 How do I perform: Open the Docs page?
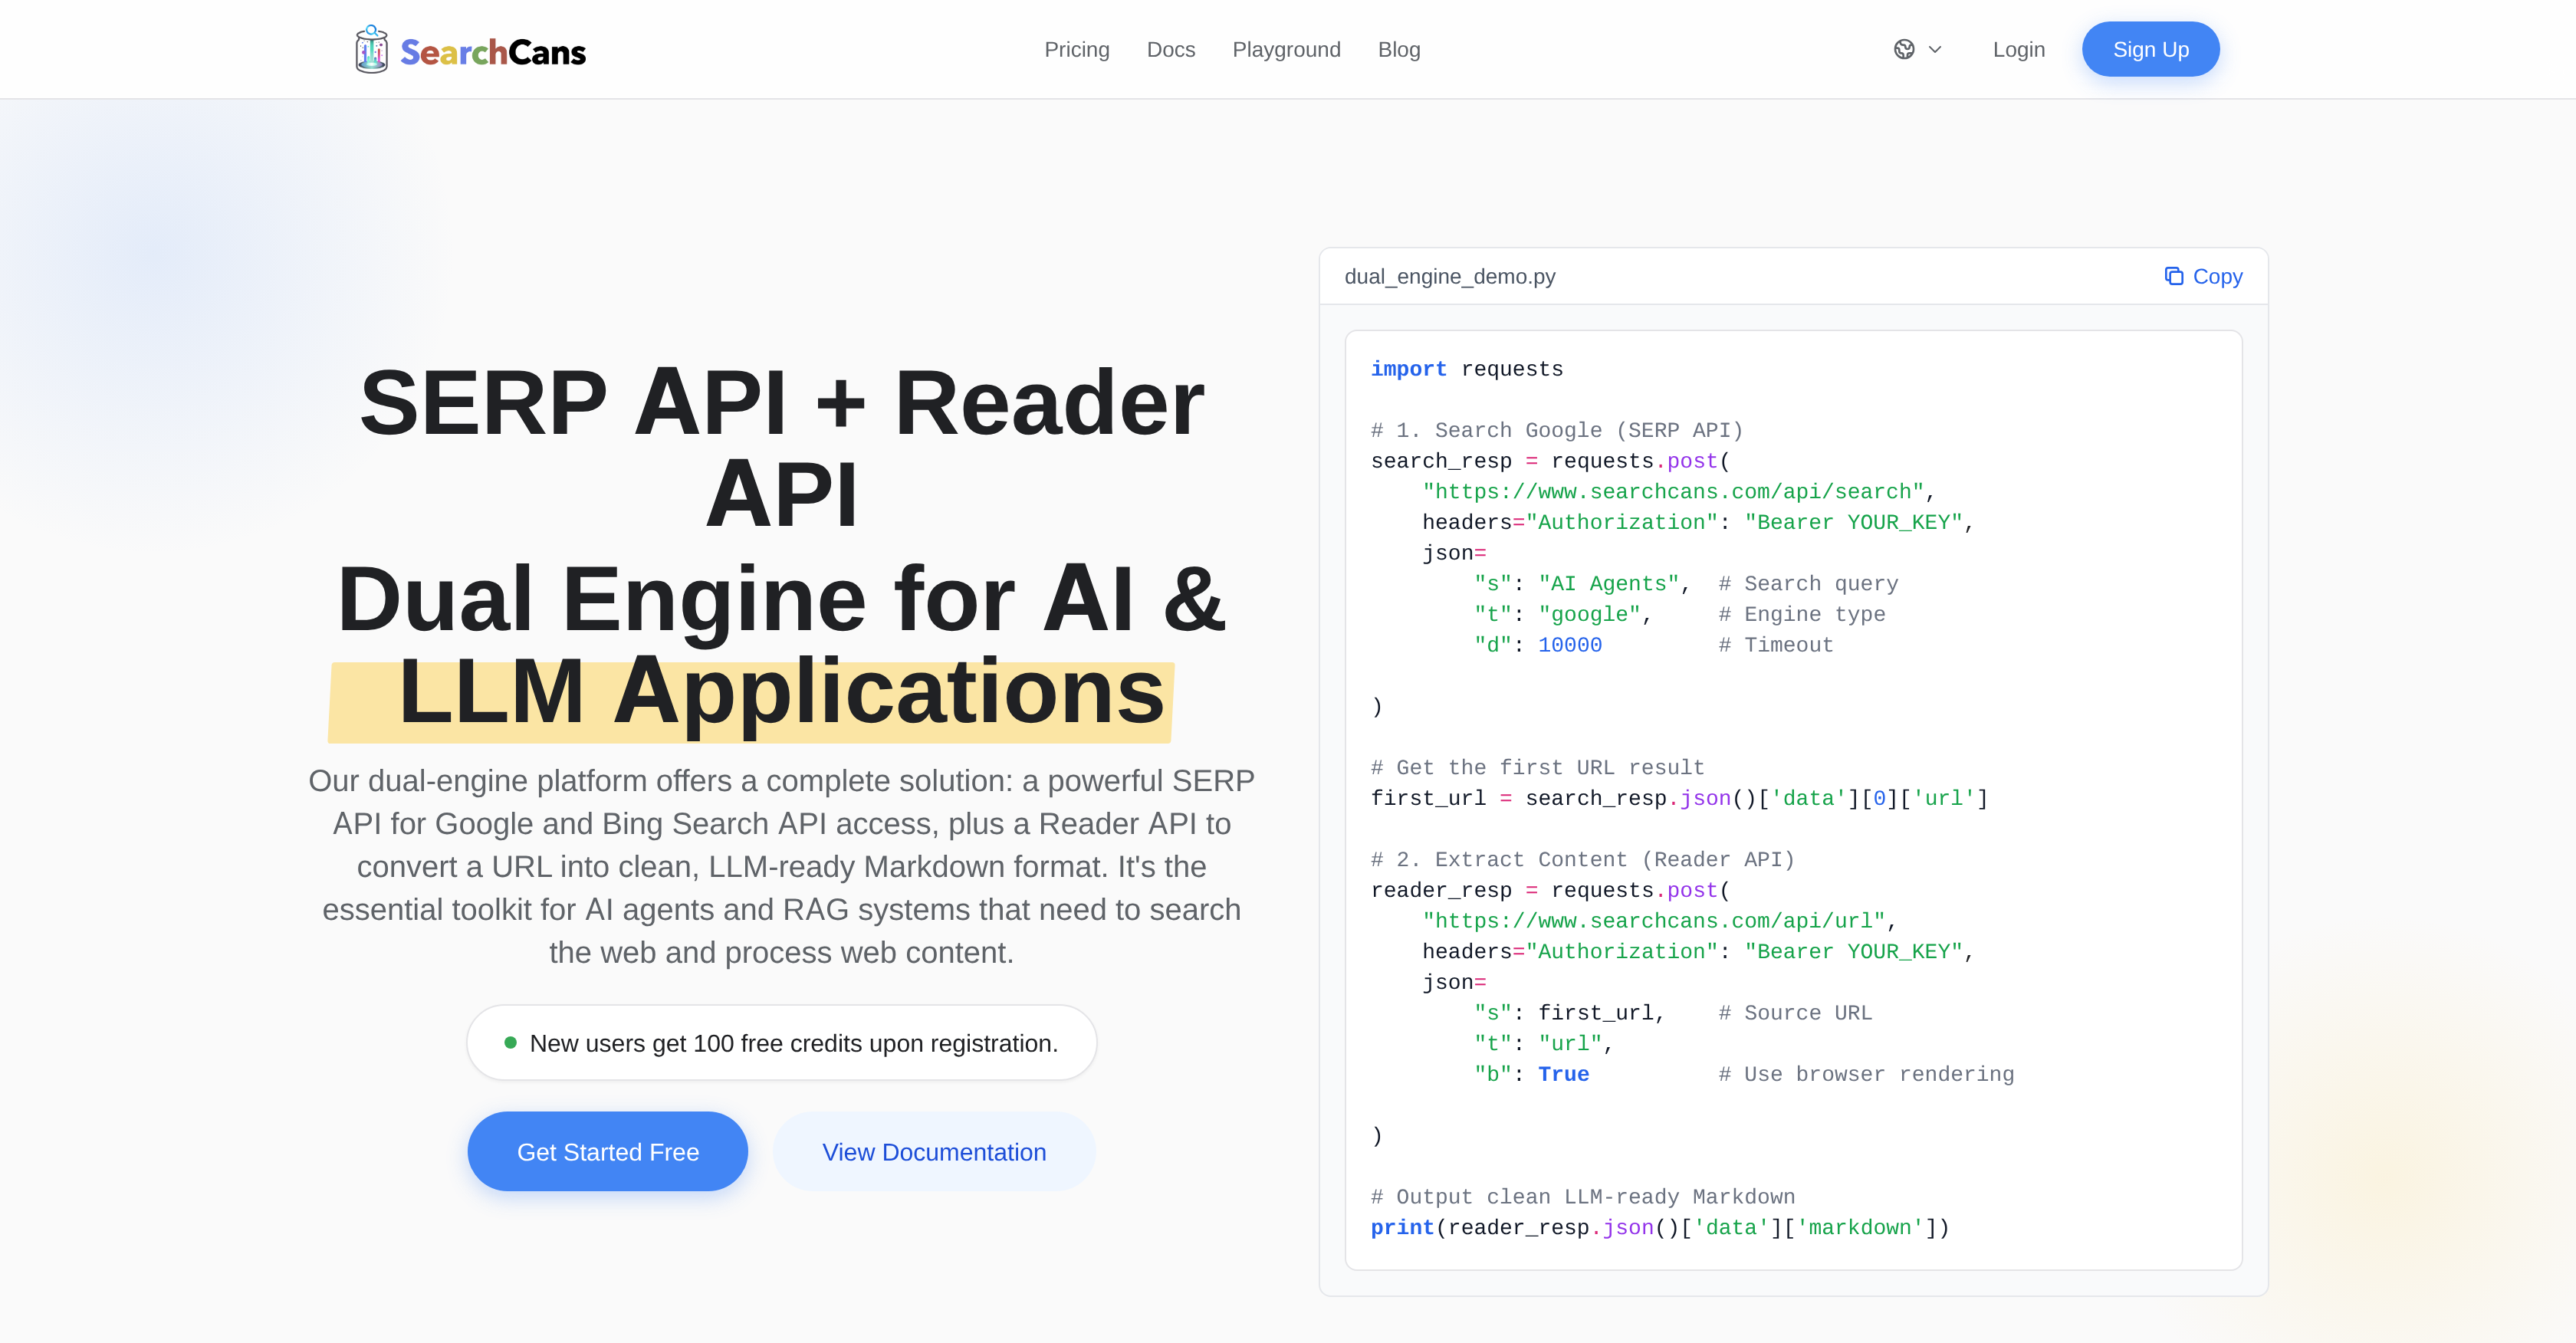1171,49
